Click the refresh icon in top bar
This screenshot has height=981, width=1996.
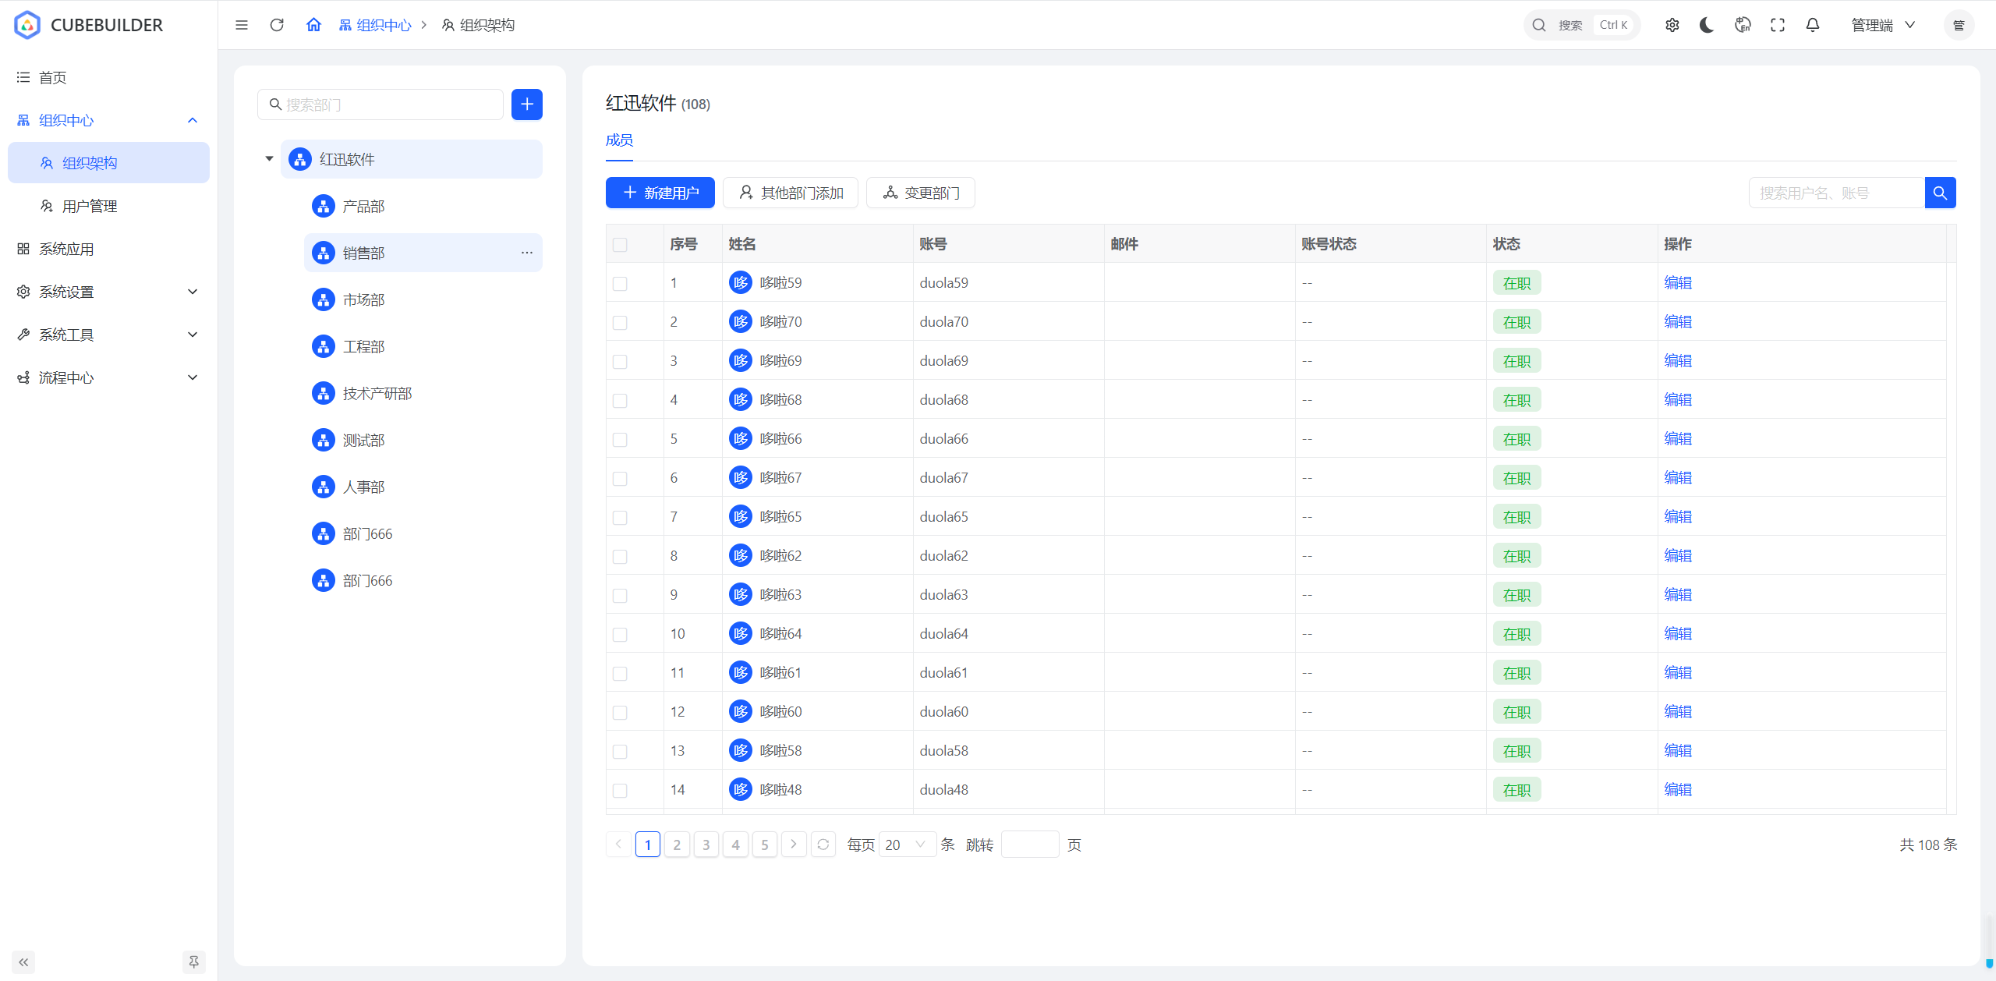coord(277,25)
